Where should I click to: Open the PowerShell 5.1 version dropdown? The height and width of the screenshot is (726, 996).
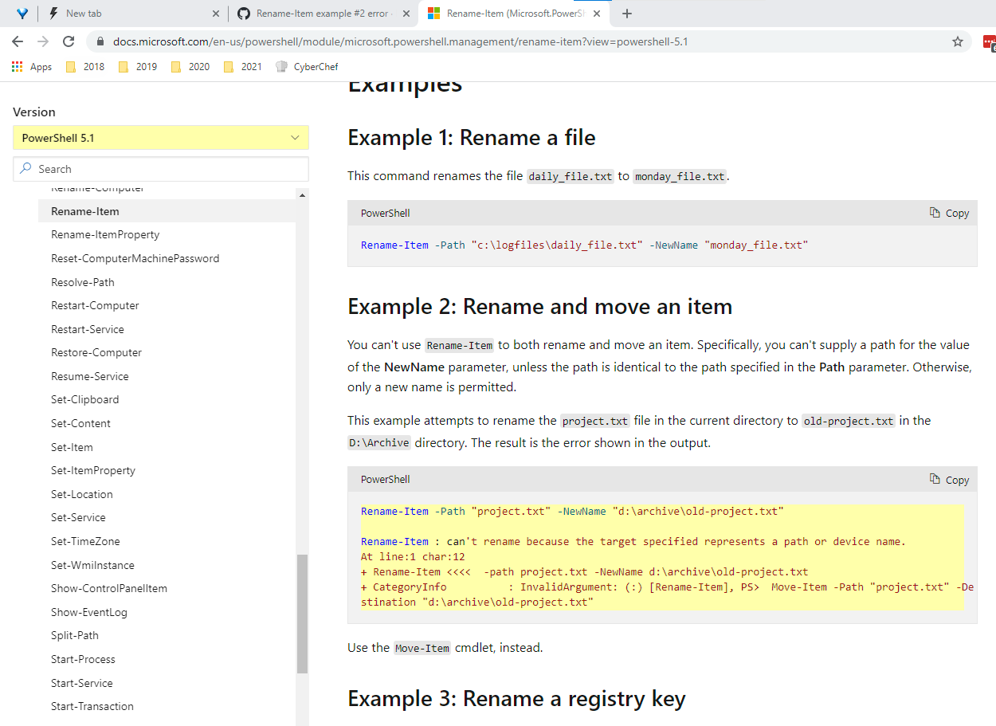[161, 138]
